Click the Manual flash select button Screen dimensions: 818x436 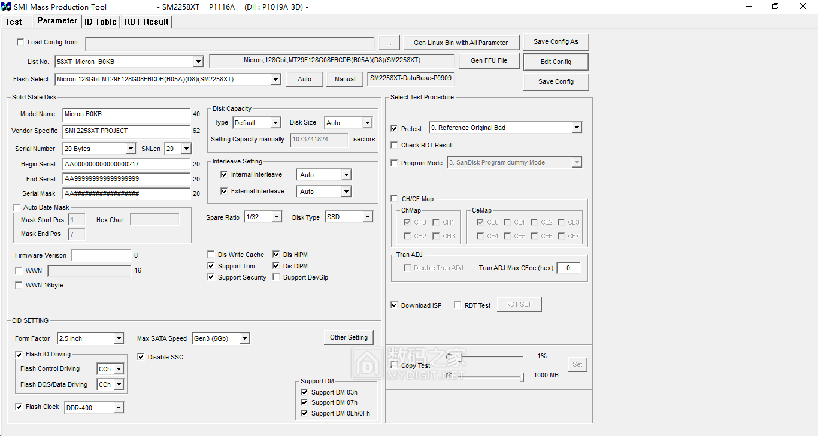pyautogui.click(x=345, y=79)
